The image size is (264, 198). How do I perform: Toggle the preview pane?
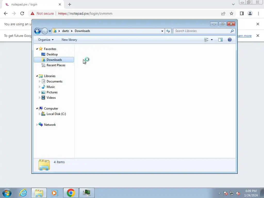point(220,40)
